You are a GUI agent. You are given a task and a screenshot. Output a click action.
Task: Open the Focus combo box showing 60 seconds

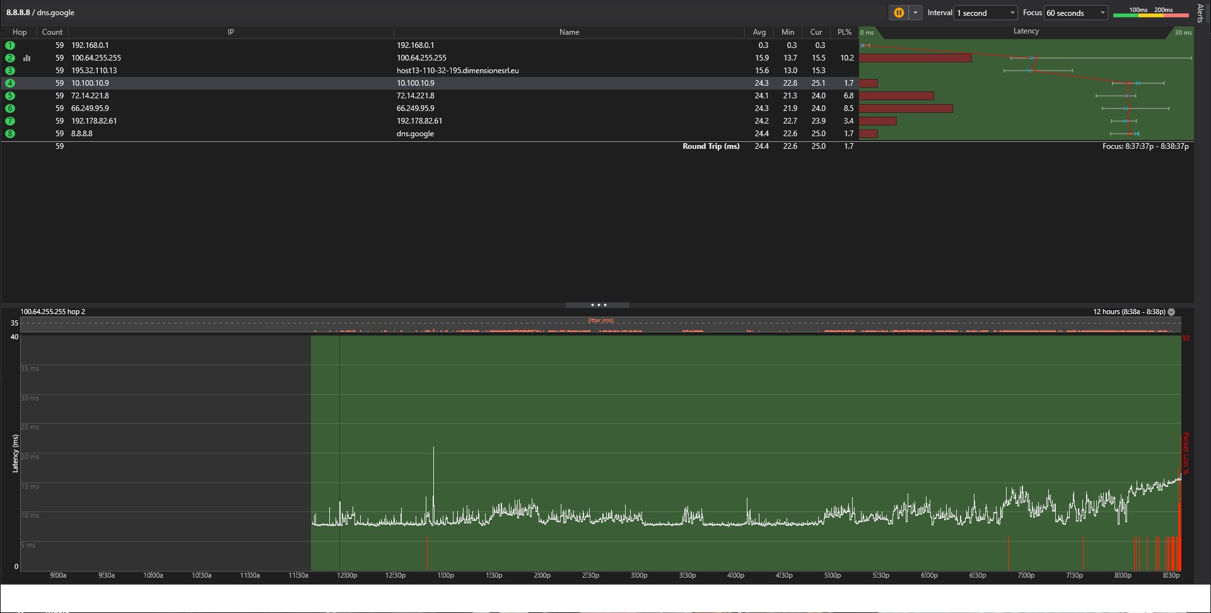coord(1076,13)
